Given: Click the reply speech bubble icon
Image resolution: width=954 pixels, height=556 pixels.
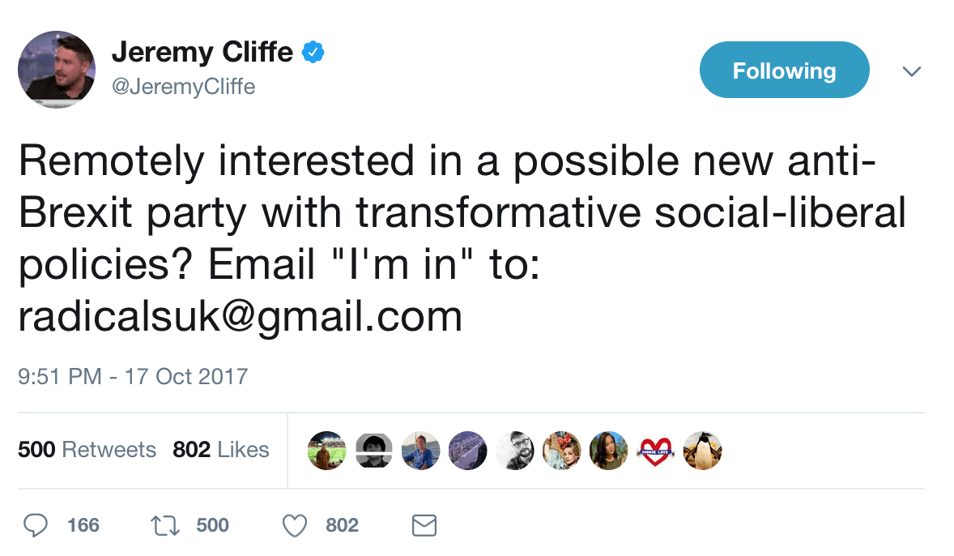Looking at the screenshot, I should pyautogui.click(x=35, y=525).
